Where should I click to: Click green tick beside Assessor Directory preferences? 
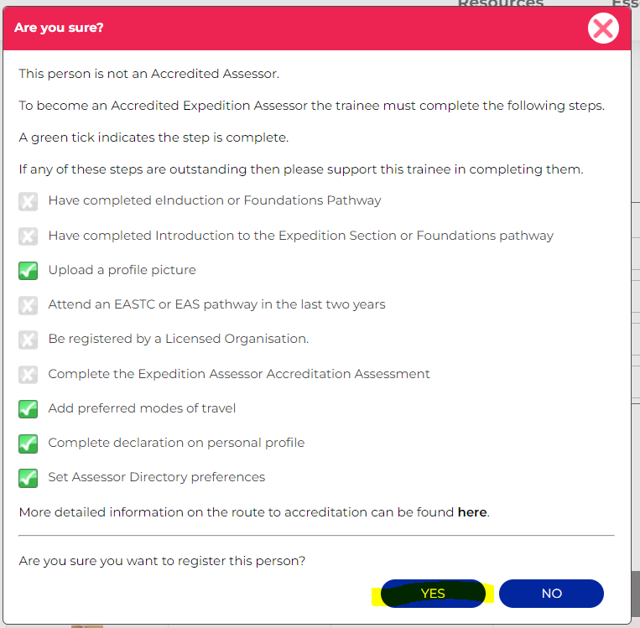click(29, 477)
